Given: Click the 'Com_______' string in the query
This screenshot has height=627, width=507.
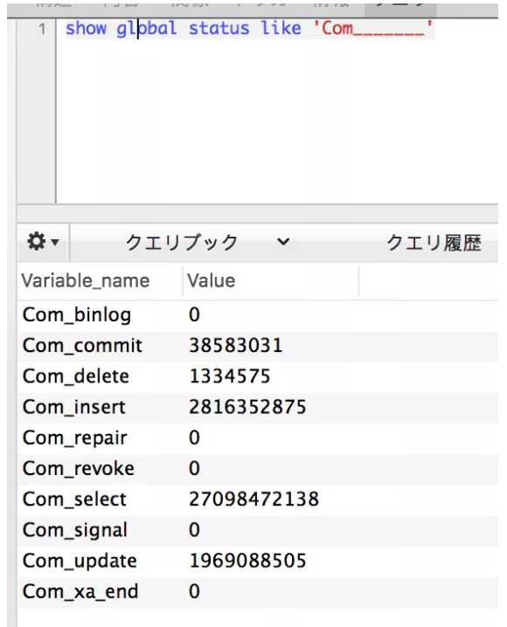Looking at the screenshot, I should pyautogui.click(x=372, y=29).
